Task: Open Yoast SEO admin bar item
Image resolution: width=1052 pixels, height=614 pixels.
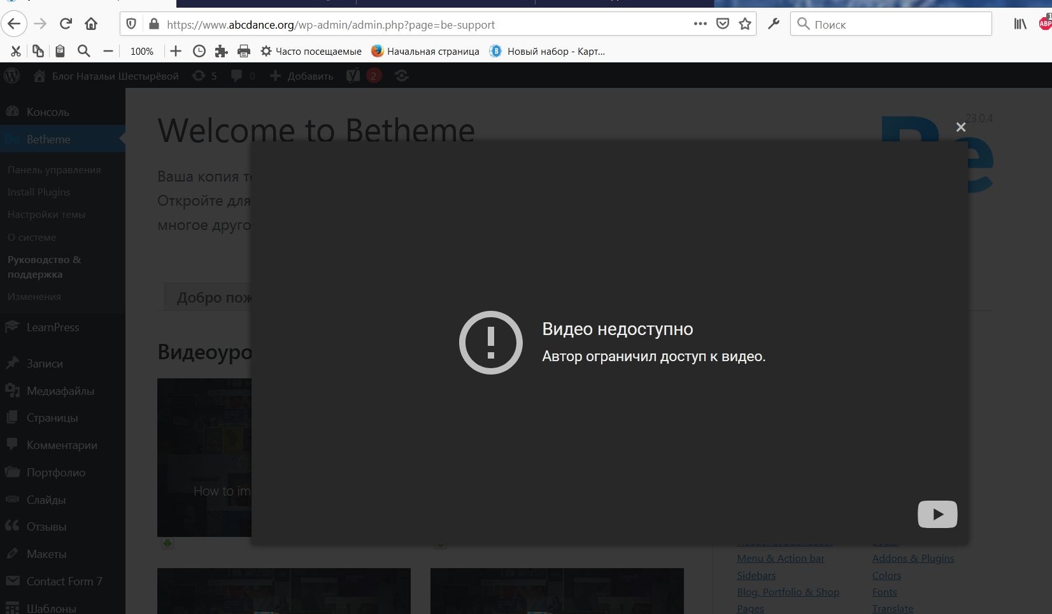Action: [364, 76]
